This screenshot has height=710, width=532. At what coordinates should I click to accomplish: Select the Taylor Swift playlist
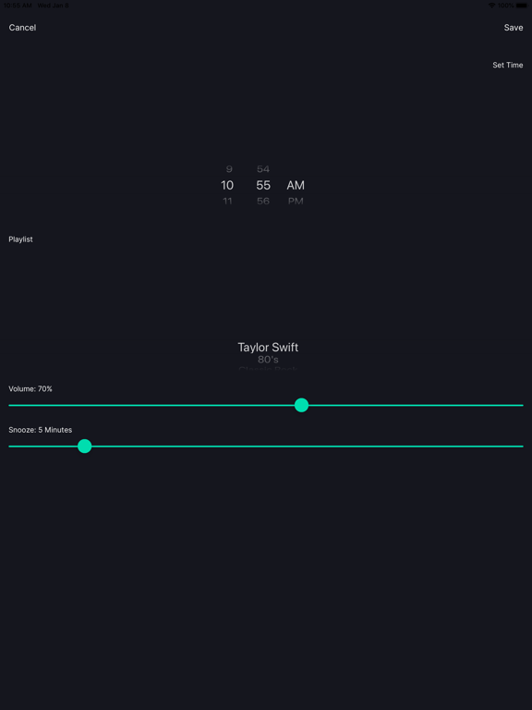[x=268, y=348]
